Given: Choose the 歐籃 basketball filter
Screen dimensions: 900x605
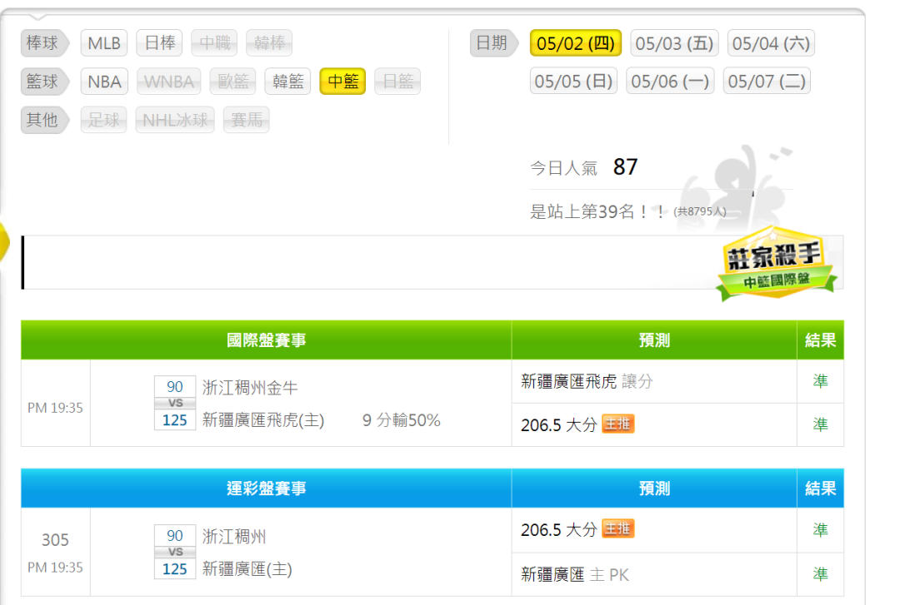Looking at the screenshot, I should click(232, 82).
